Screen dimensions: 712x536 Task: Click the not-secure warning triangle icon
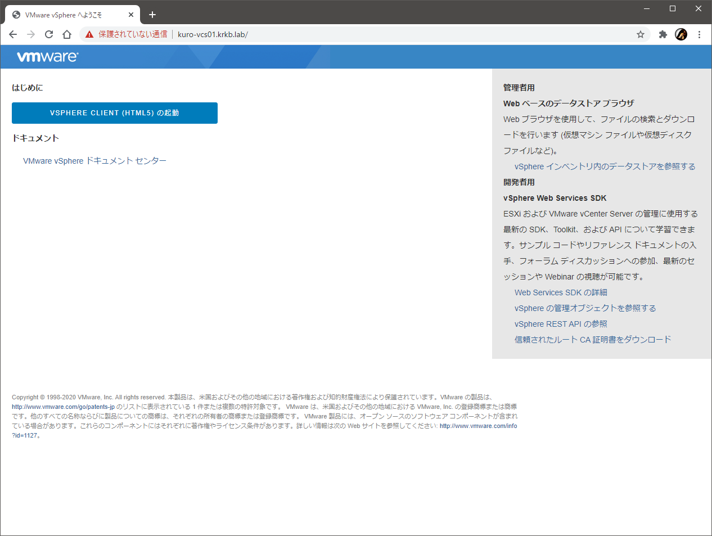click(x=89, y=34)
